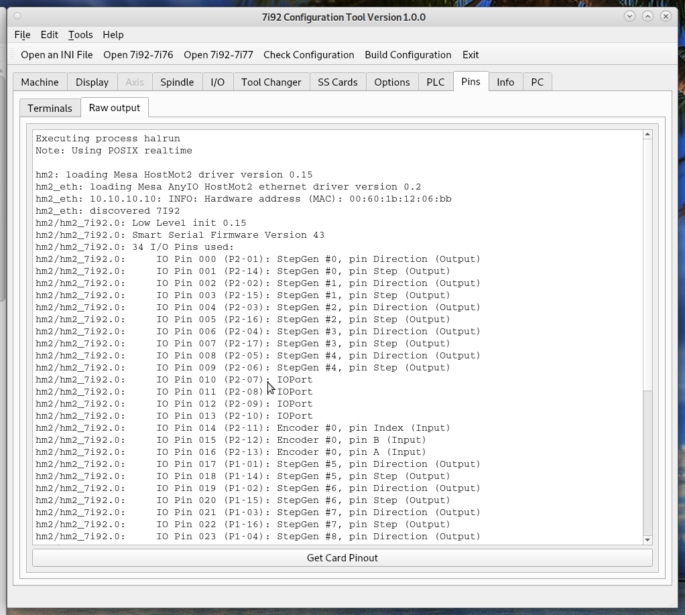685x615 pixels.
Task: Select the Pins tab
Action: (471, 81)
